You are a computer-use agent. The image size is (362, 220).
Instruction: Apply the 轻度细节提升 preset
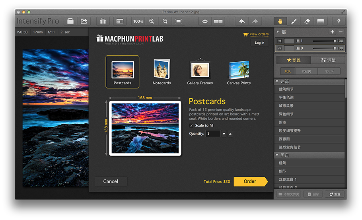pyautogui.click(x=309, y=130)
